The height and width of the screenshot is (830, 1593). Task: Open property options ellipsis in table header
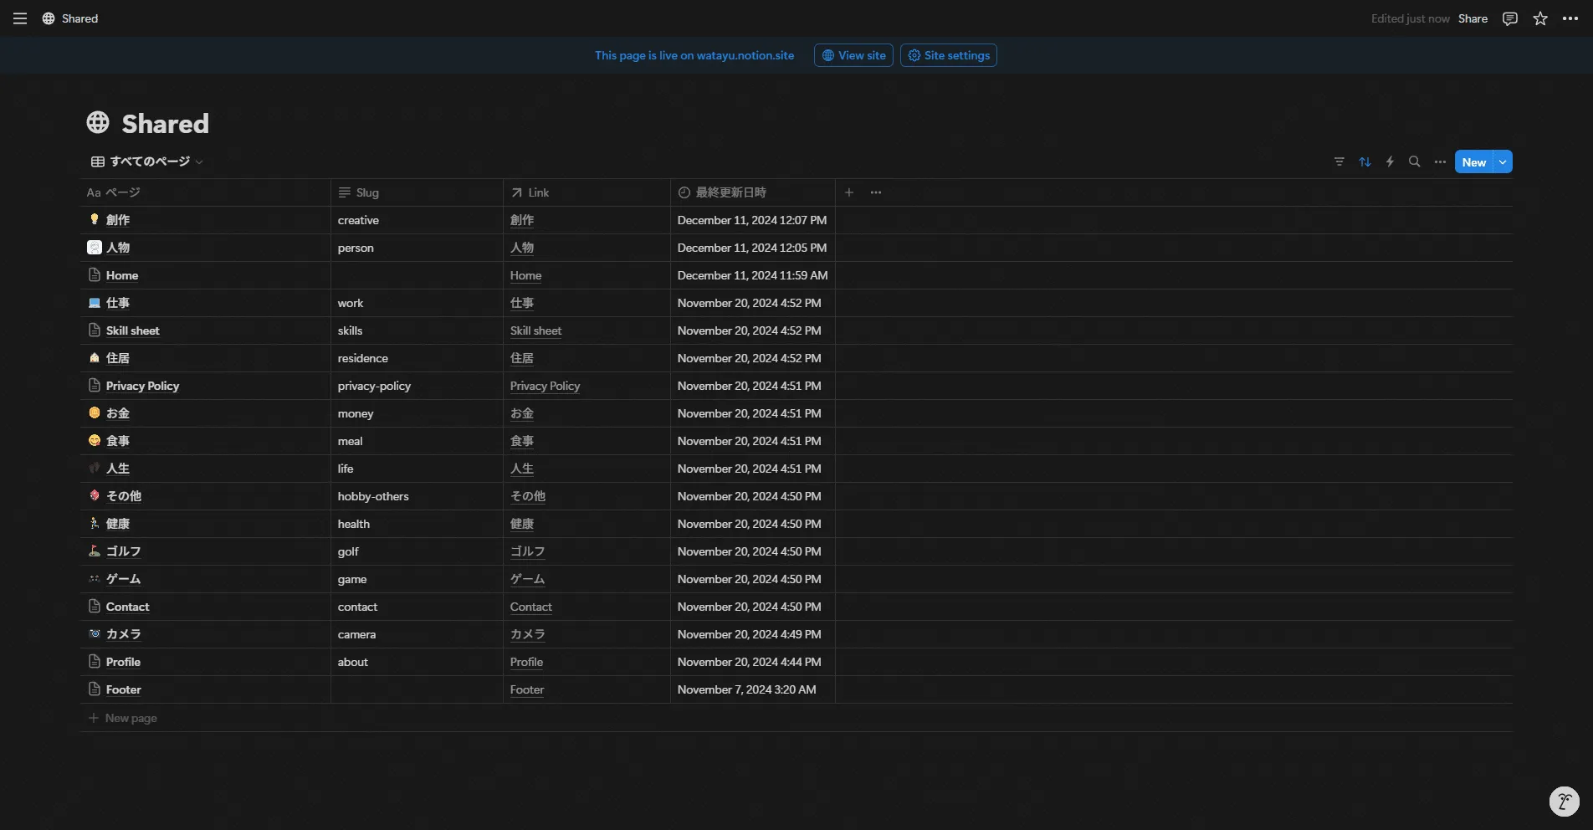(x=876, y=192)
